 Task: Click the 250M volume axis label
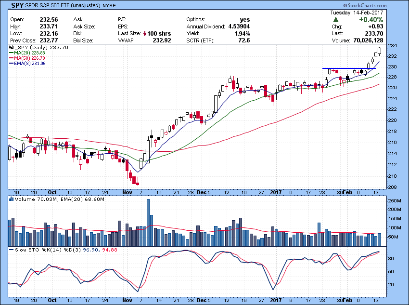pos(395,201)
